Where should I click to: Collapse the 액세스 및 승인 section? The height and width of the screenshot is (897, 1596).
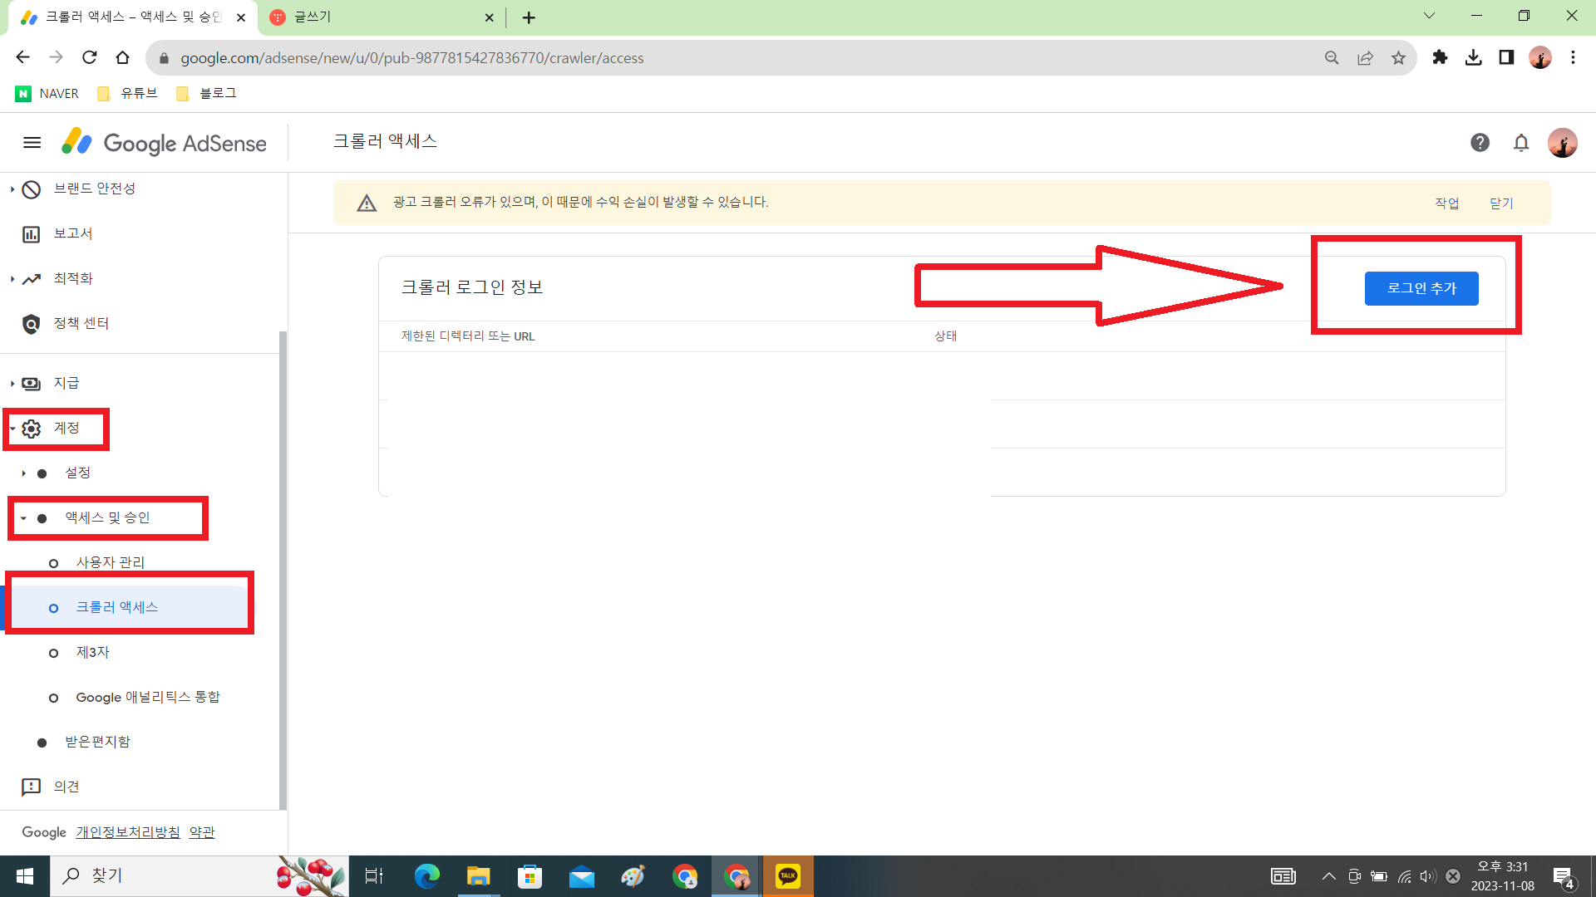[23, 517]
